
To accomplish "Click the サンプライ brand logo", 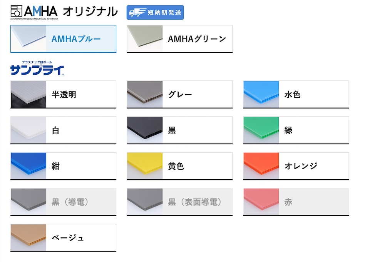I will (37, 68).
